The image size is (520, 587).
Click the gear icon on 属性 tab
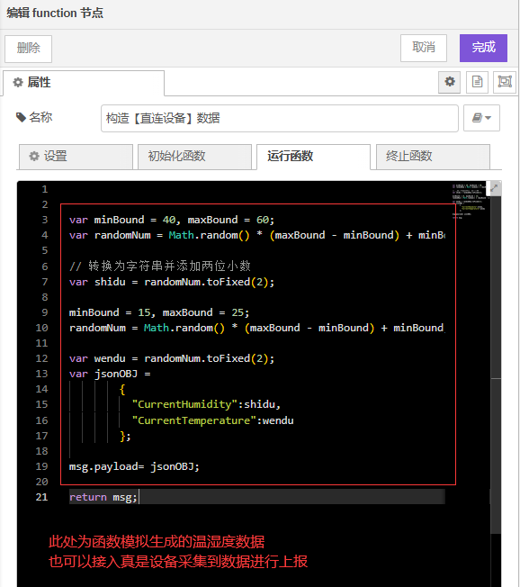tap(18, 82)
